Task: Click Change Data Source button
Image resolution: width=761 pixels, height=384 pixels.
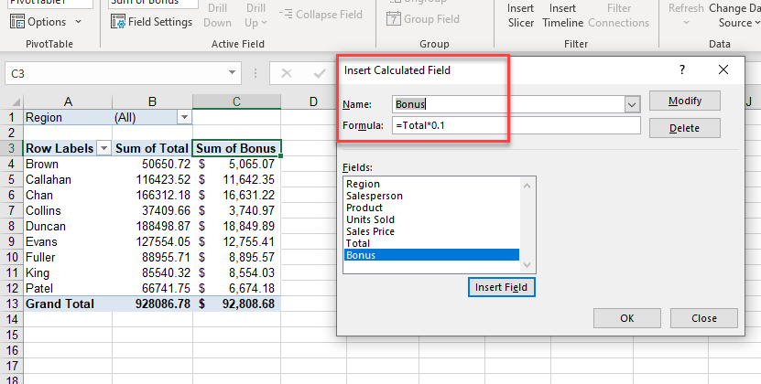Action: [734, 15]
